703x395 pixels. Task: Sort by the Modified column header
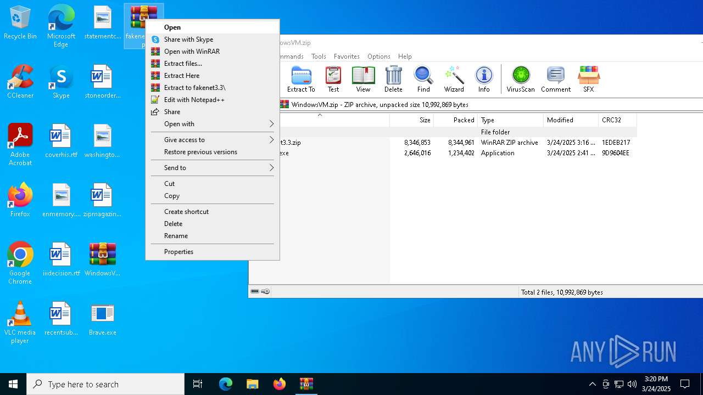point(571,120)
